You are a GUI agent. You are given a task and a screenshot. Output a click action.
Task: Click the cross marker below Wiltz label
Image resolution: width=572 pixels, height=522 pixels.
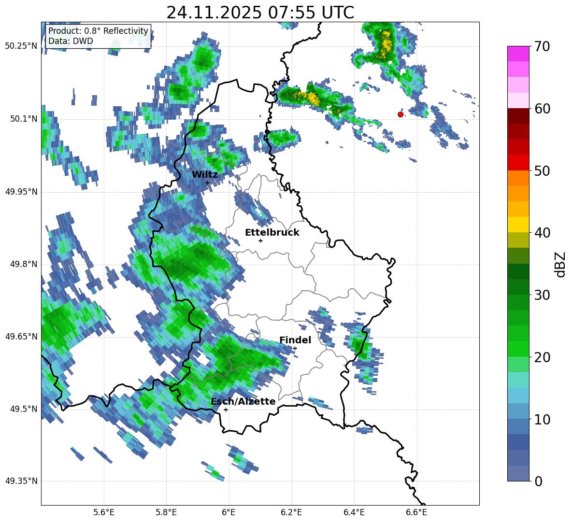point(207,183)
